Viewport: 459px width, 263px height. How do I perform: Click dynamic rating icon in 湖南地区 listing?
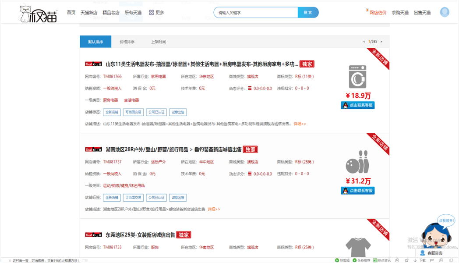pyautogui.click(x=250, y=174)
